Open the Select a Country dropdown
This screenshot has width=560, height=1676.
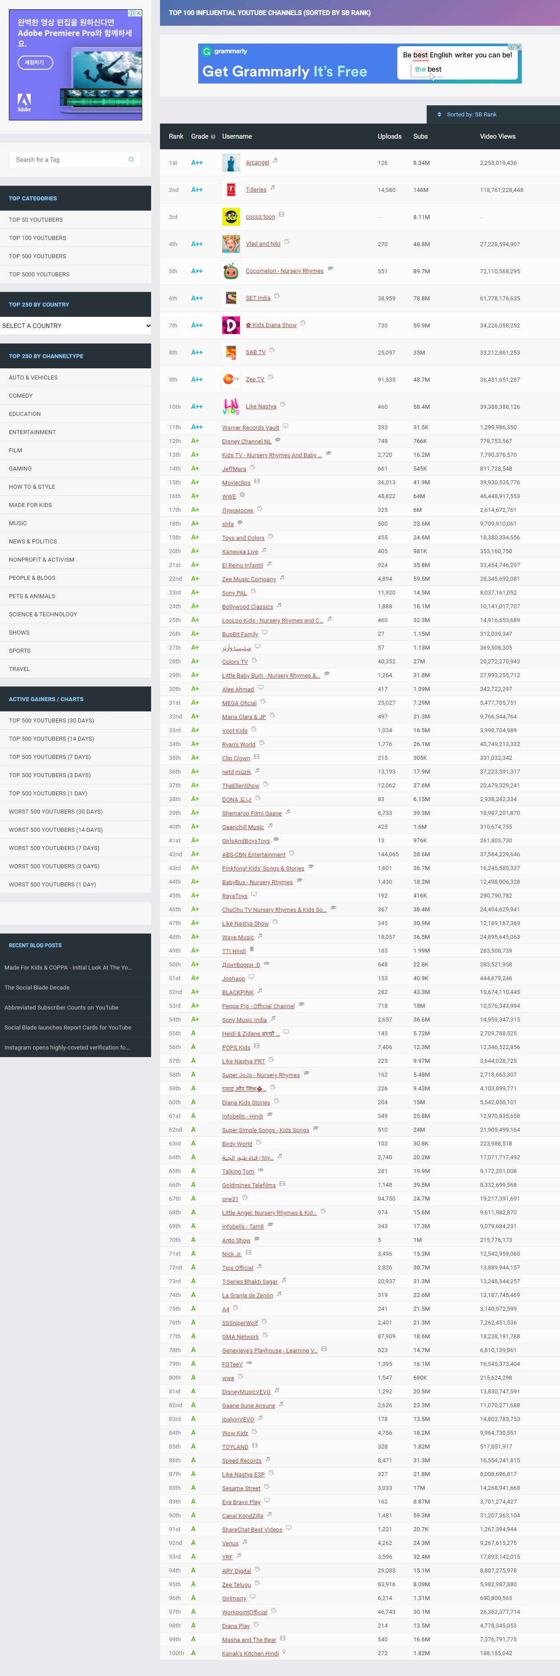coord(76,326)
